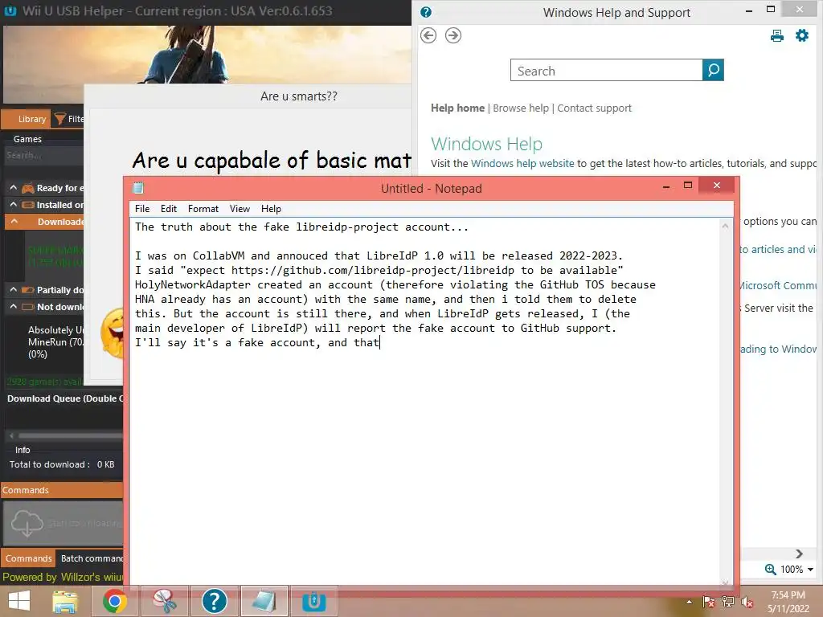Open Notepad File menu
823x617 pixels.
tap(142, 209)
